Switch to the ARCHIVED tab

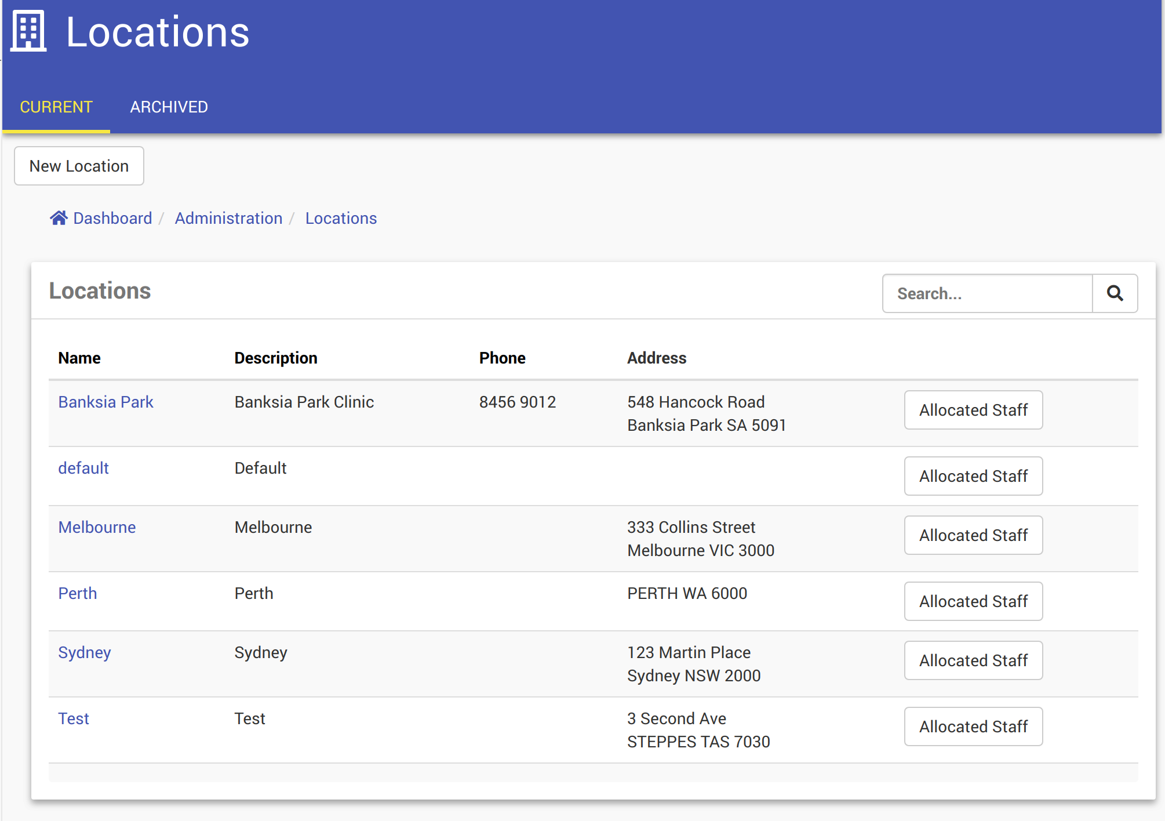tap(169, 107)
